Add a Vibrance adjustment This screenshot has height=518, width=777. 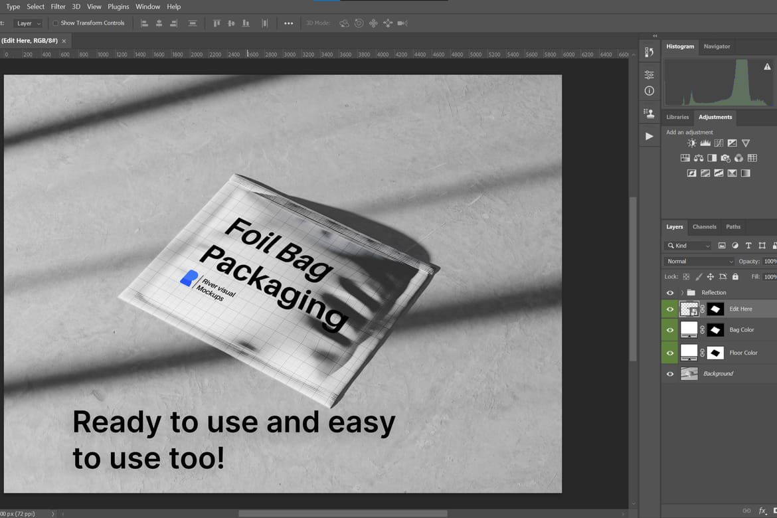point(745,143)
